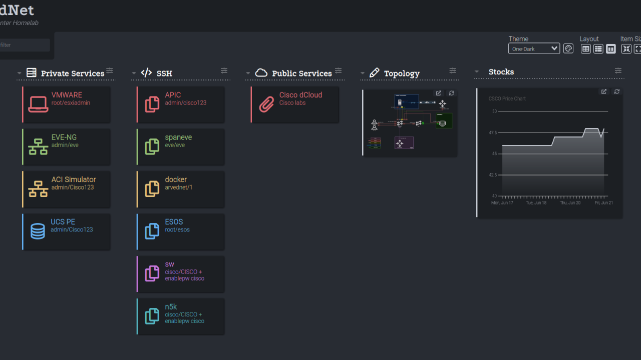The height and width of the screenshot is (360, 641).
Task: Select the vertical columns layout
Action: tap(611, 48)
